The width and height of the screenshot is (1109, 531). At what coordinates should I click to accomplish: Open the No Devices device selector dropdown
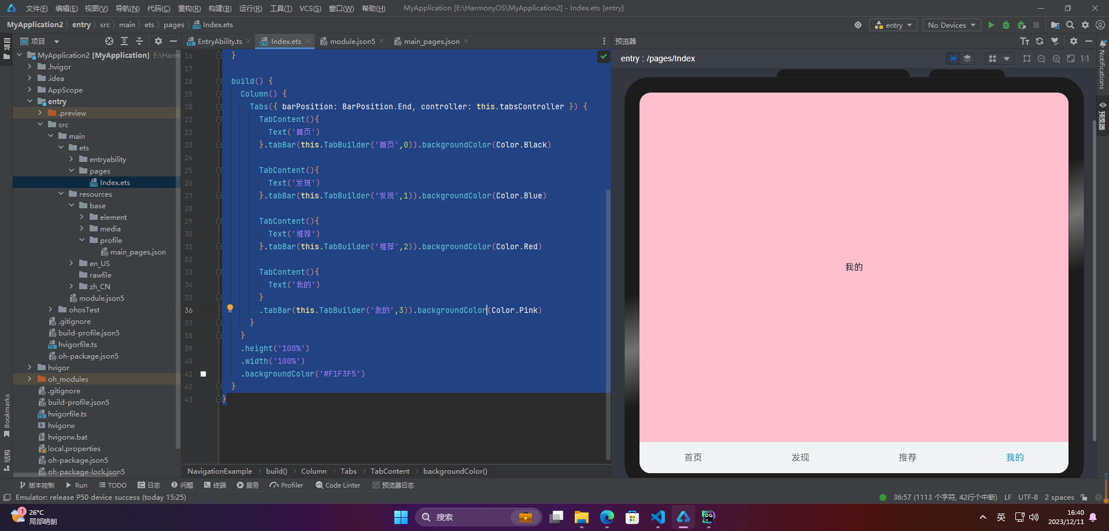coord(951,25)
